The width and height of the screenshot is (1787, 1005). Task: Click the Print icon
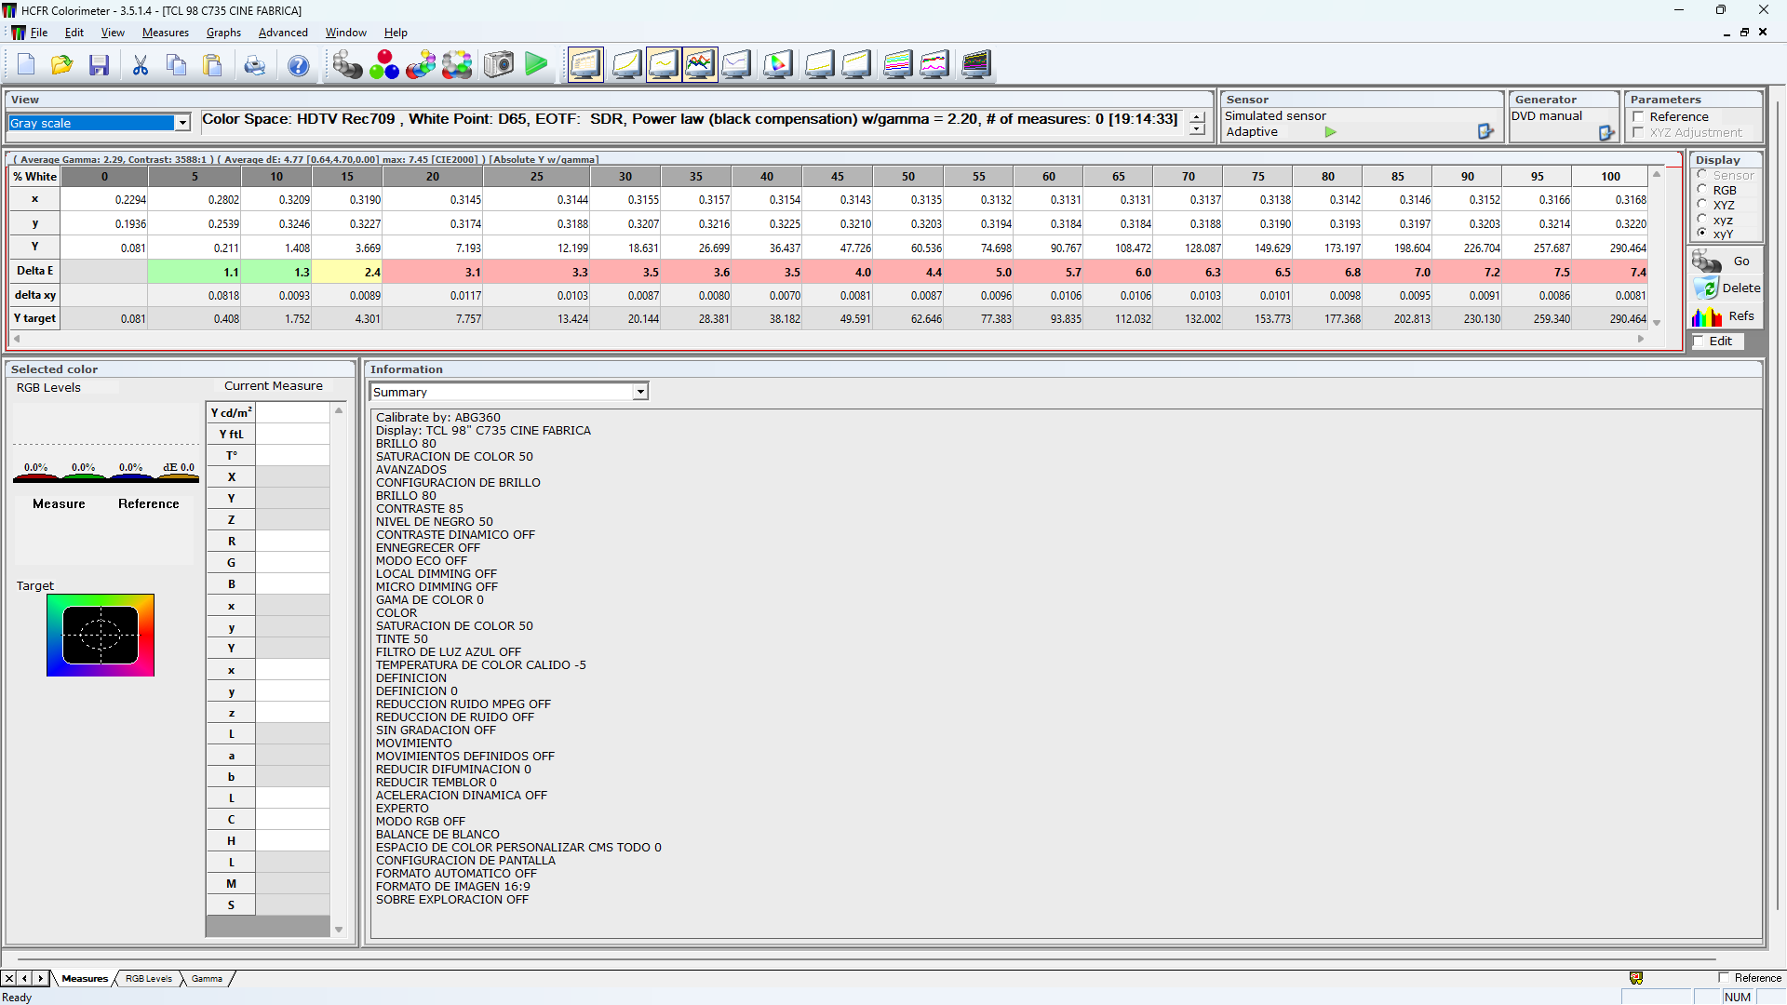tap(254, 65)
